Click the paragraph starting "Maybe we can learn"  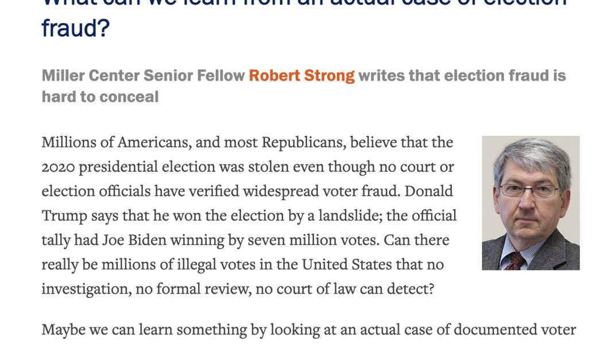pos(308,331)
